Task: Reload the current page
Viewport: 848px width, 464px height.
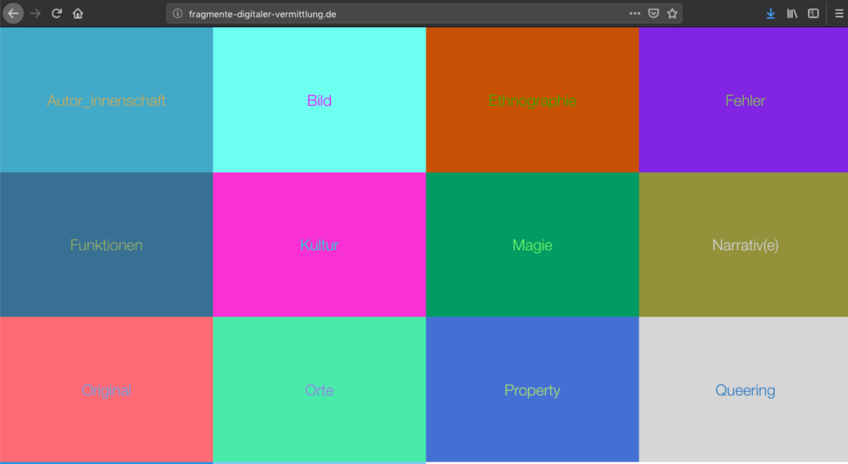Action: point(57,14)
